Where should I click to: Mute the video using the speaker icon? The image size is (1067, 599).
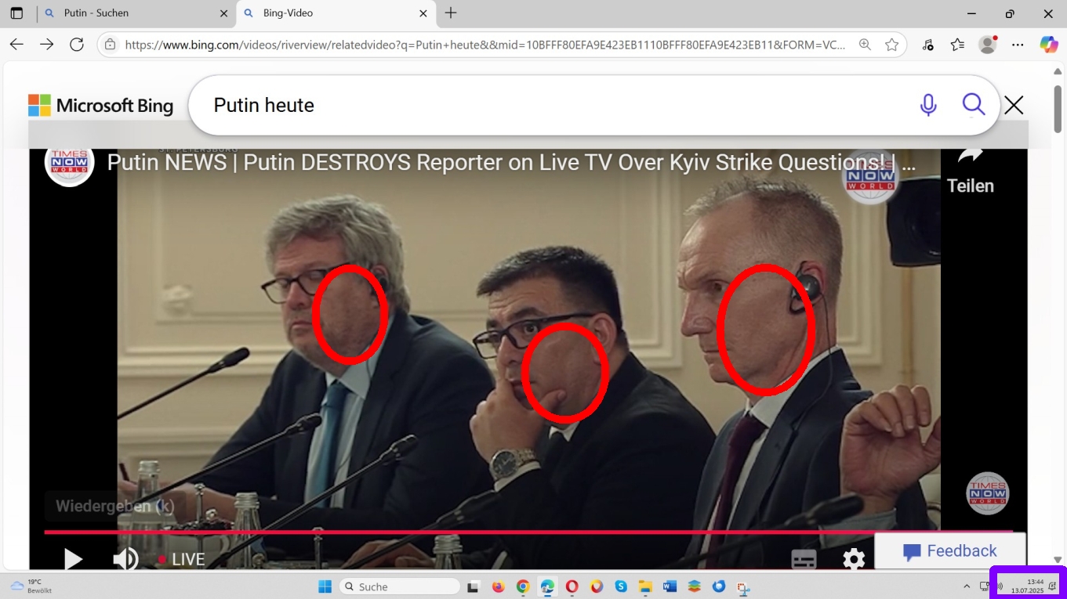coord(125,558)
